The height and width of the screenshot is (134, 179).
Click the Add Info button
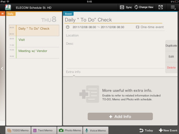[120, 117]
